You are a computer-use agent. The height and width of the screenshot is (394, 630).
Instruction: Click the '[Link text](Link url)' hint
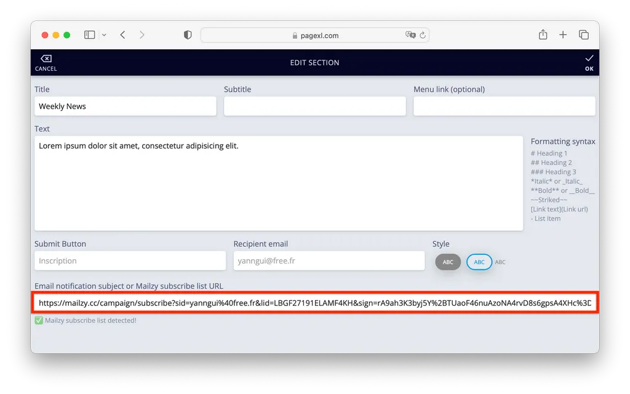(x=559, y=209)
